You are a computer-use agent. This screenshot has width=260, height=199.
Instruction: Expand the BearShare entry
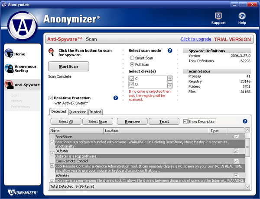click(x=52, y=141)
